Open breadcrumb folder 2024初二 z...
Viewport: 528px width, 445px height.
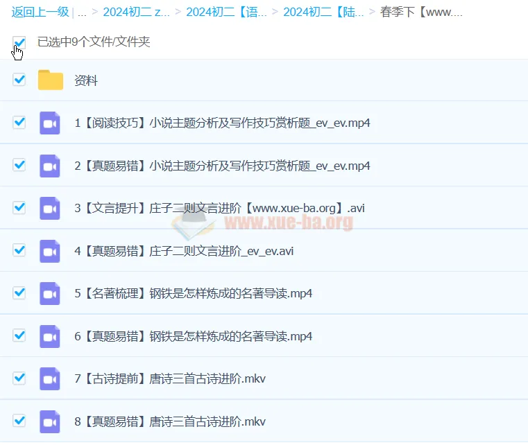pos(136,12)
